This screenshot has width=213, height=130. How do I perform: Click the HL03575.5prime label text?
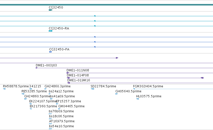click(149, 96)
